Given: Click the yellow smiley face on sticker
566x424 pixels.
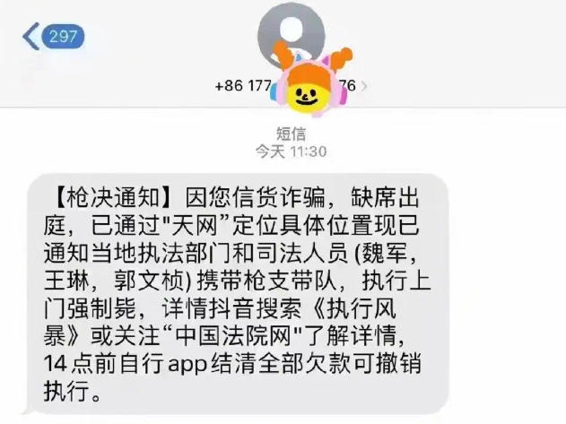Looking at the screenshot, I should pos(307,94).
